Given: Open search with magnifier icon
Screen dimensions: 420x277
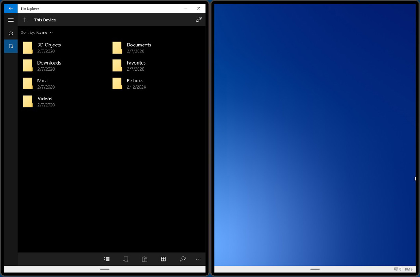Looking at the screenshot, I should click(x=182, y=259).
